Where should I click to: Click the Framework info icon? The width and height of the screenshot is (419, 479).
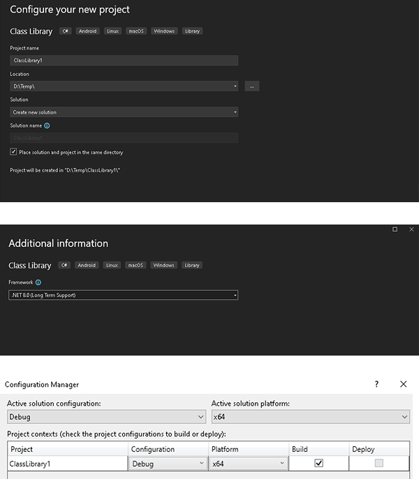[38, 282]
